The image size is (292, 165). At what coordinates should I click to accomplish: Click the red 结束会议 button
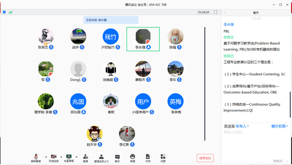point(205,158)
